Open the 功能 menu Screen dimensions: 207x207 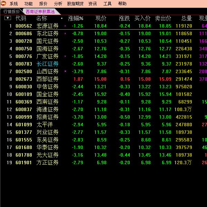pyautogui.click(x=28, y=4)
